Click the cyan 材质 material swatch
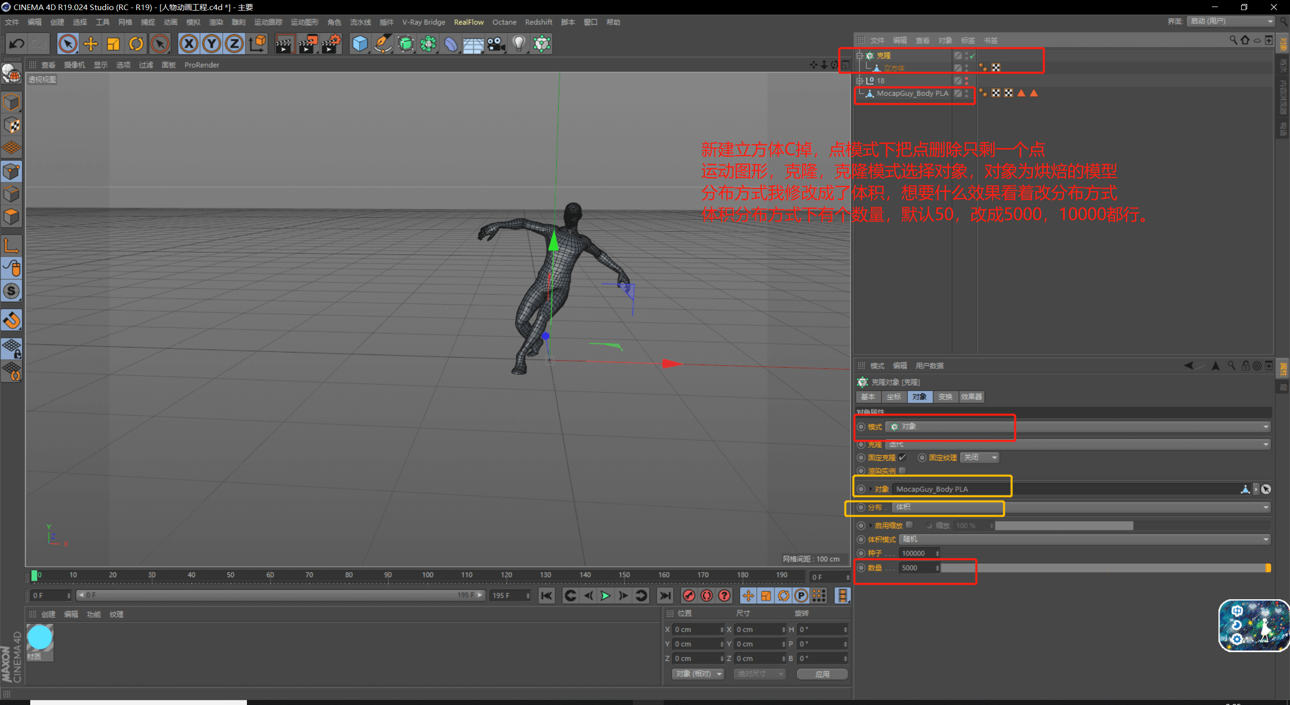Image resolution: width=1290 pixels, height=705 pixels. tap(39, 638)
